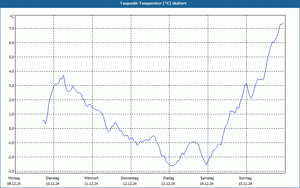Click the -3,0 y-axis label
This screenshot has height=188, width=300.
pos(11,171)
